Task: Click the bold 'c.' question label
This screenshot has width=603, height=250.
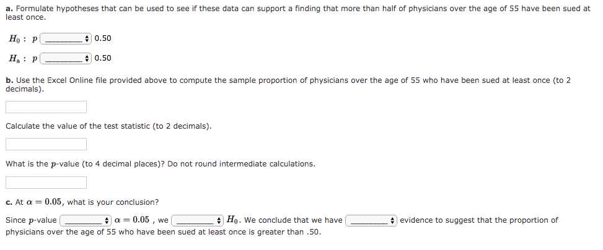Action: 9,202
